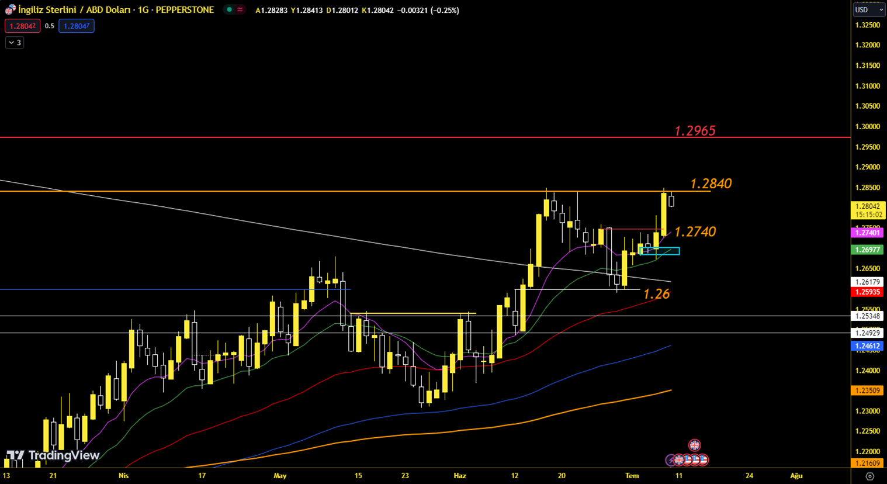Click the 1.2840 orange text label

click(x=711, y=184)
